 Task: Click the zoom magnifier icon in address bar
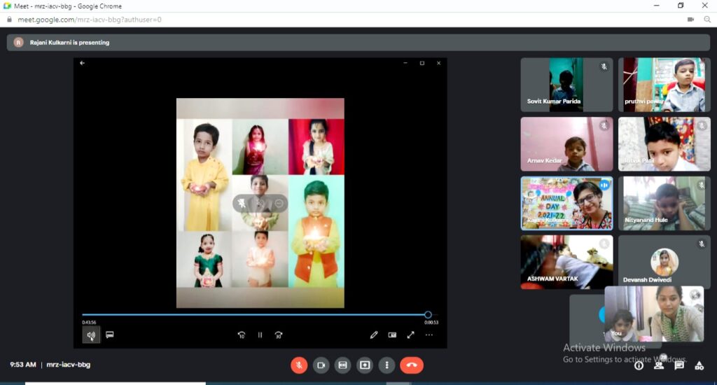pos(707,20)
